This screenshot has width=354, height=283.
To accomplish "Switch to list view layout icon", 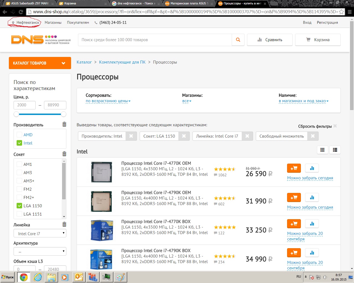I will tap(335, 150).
